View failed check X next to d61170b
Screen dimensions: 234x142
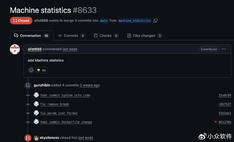[x=216, y=122]
